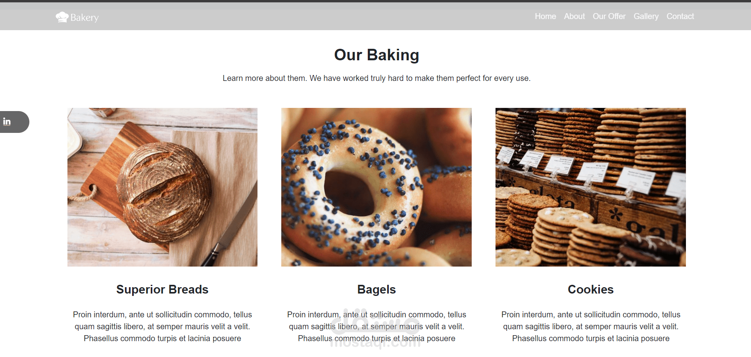Select the Superior Breads heading
This screenshot has height=357, width=751.
point(162,290)
